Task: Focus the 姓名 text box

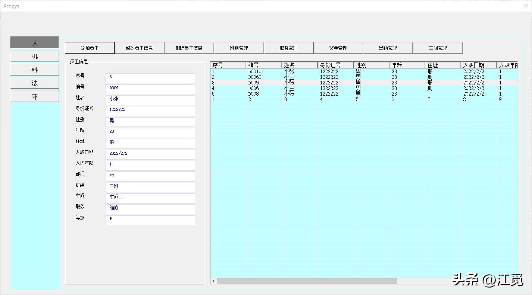Action: point(150,100)
